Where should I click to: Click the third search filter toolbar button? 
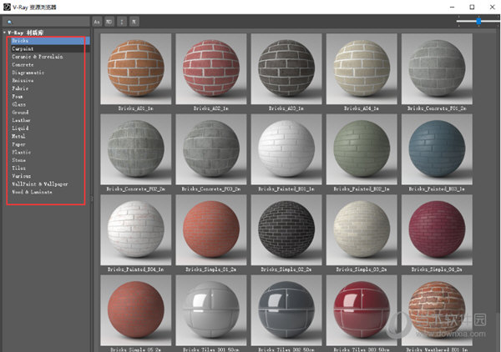122,21
